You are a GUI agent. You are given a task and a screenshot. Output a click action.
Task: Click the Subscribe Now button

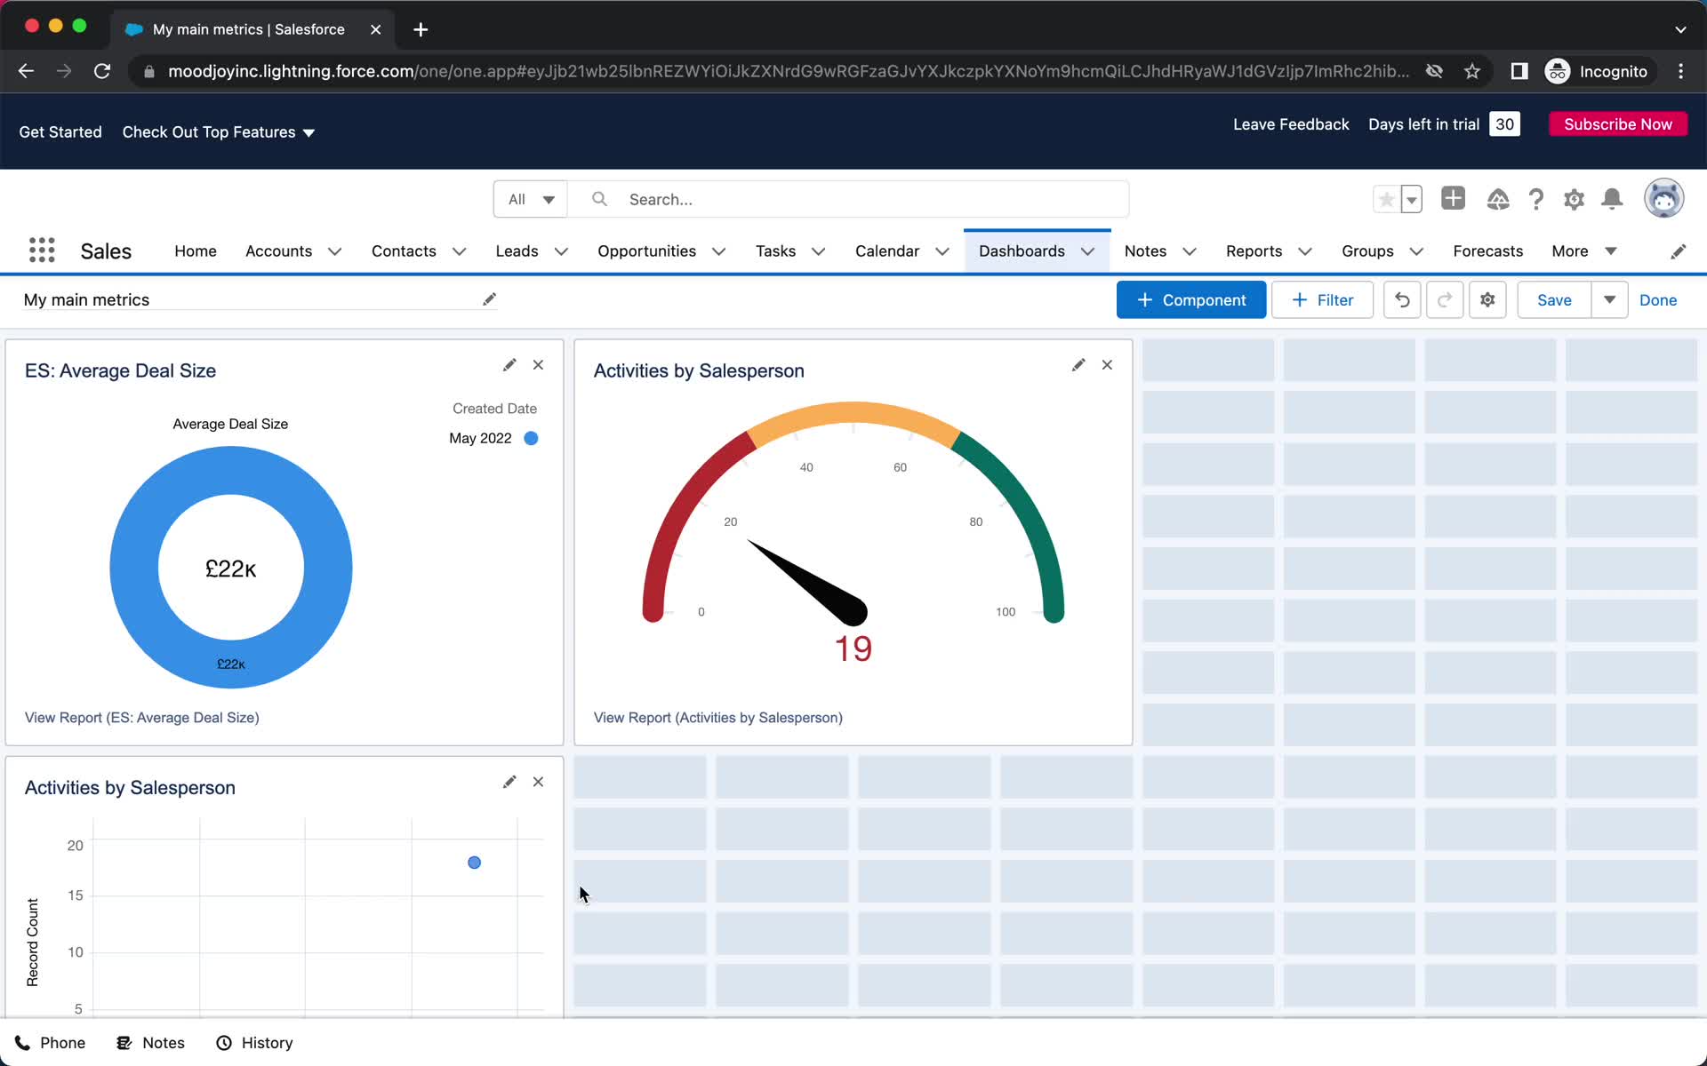pyautogui.click(x=1618, y=124)
